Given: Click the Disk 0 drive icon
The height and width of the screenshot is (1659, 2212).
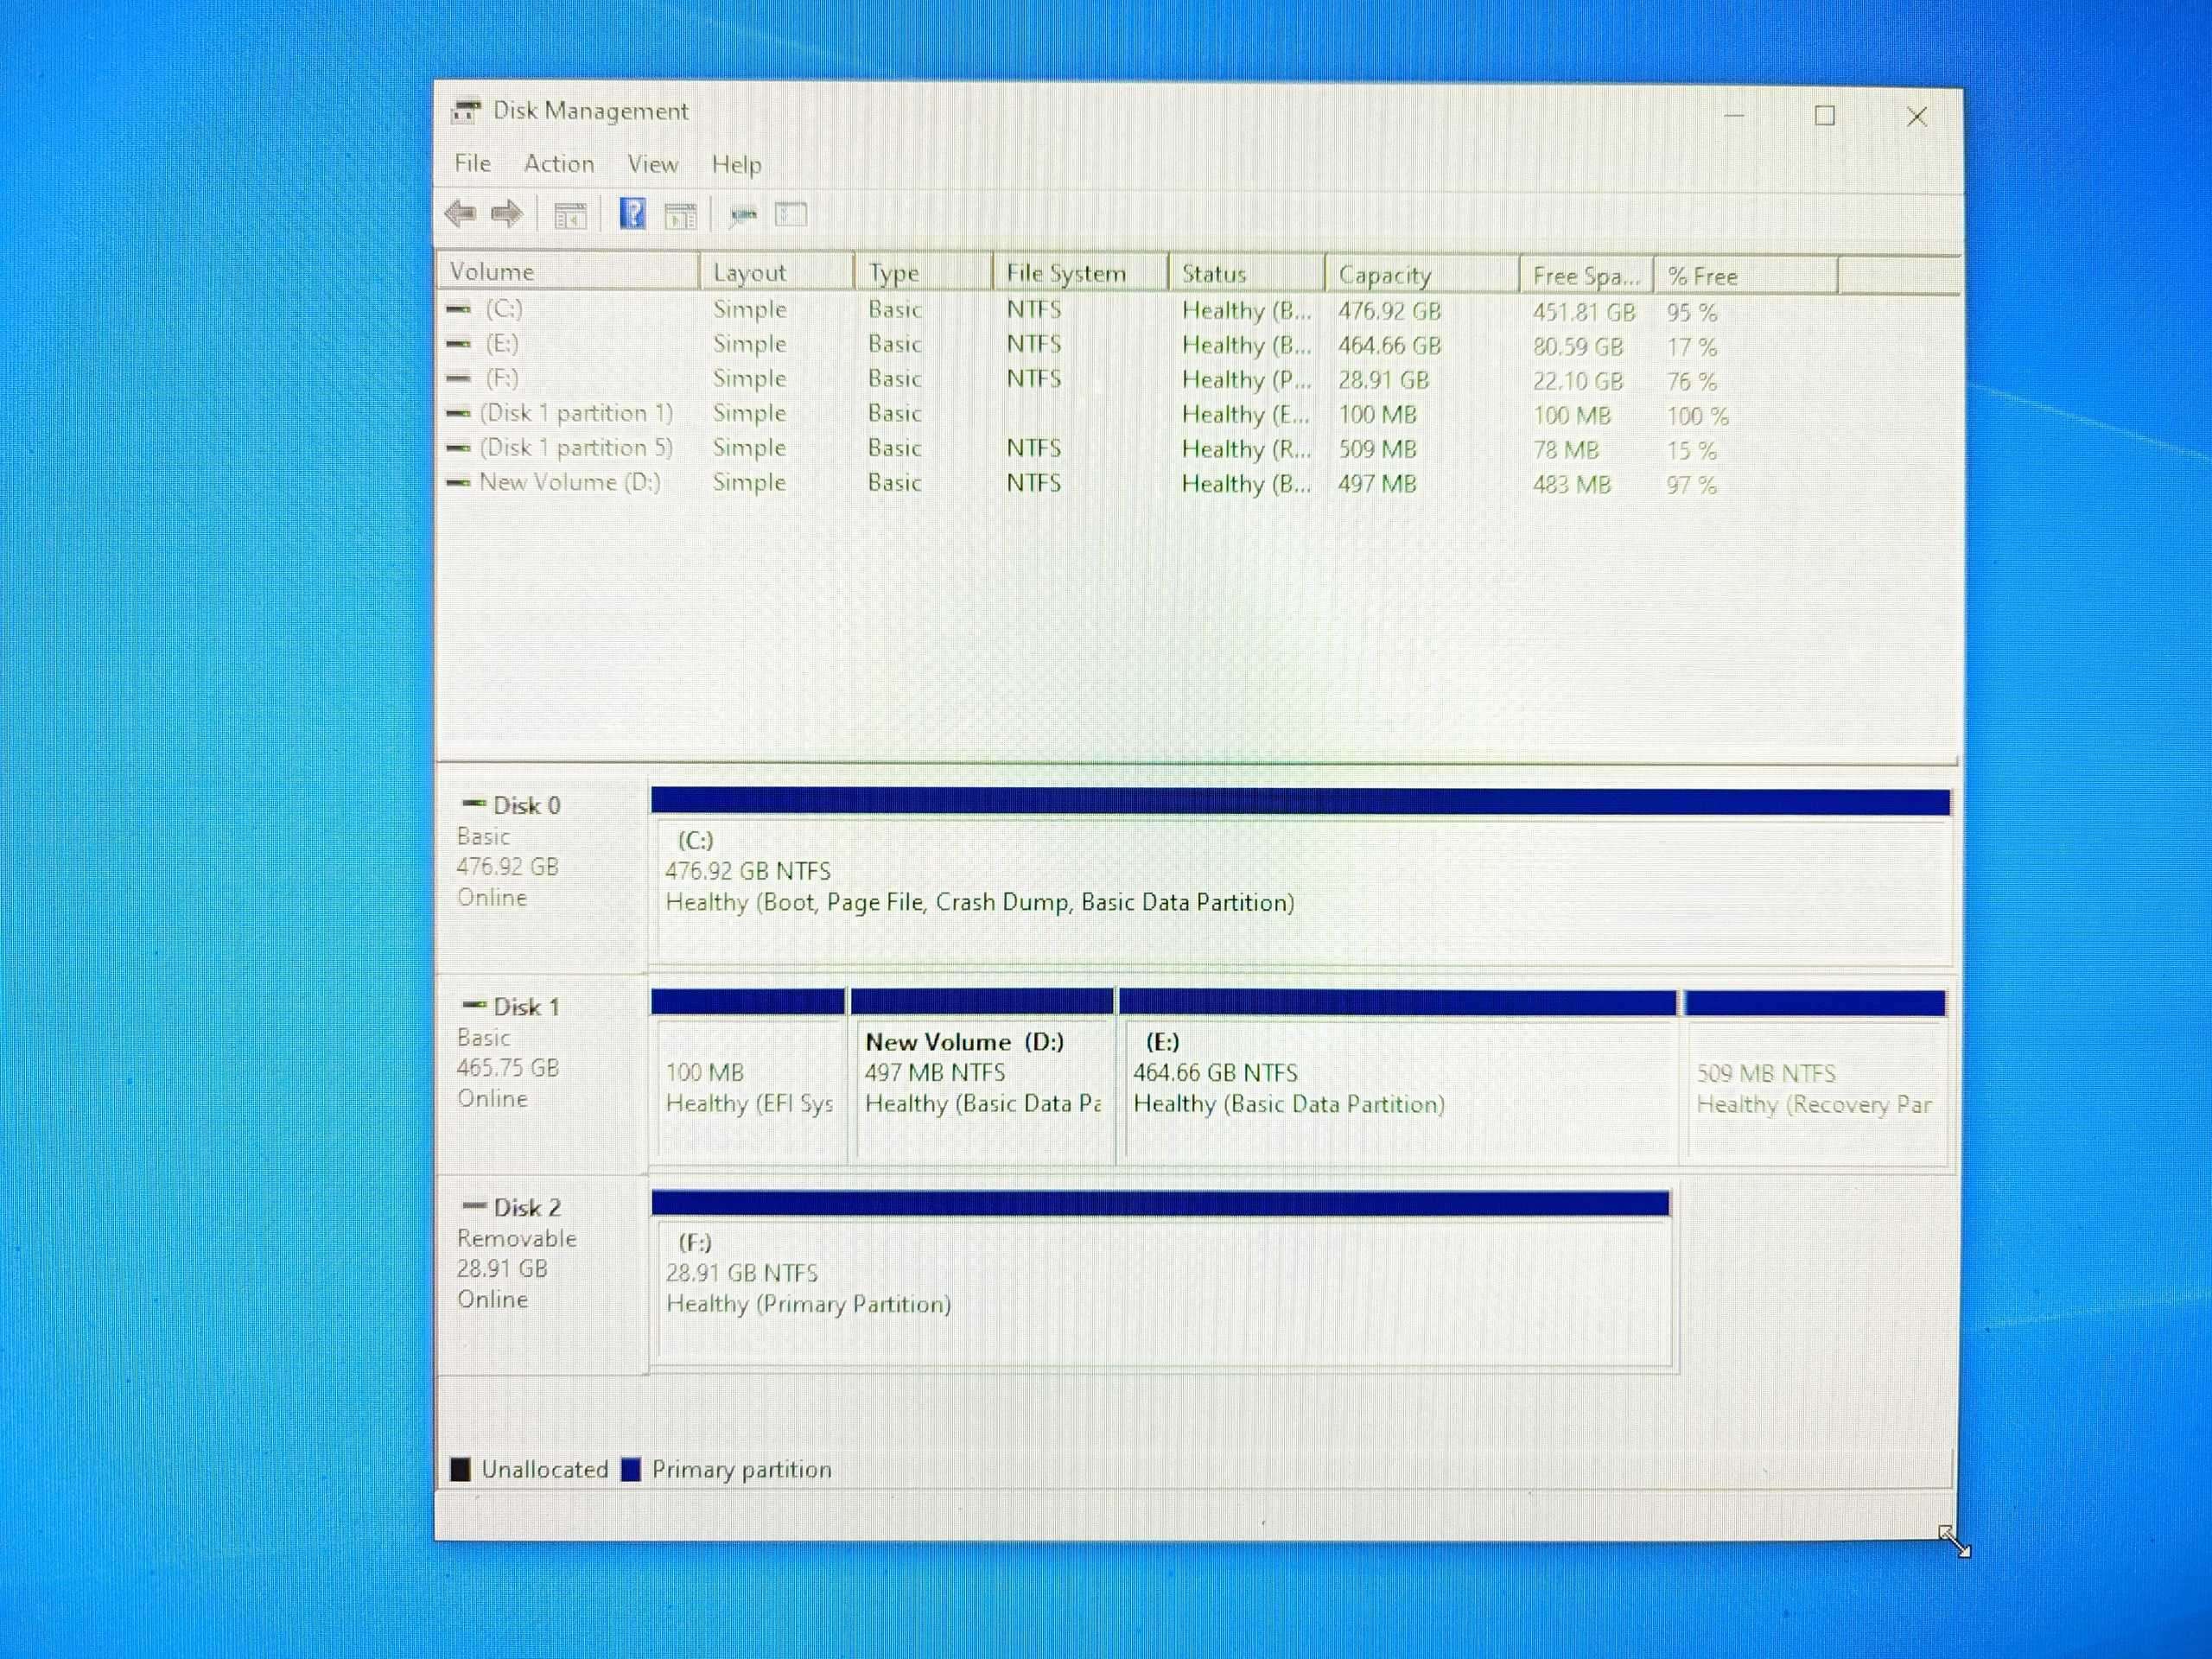Looking at the screenshot, I should (474, 803).
